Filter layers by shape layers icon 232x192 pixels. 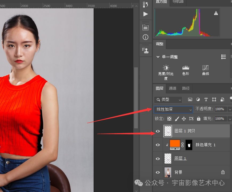point(214,99)
